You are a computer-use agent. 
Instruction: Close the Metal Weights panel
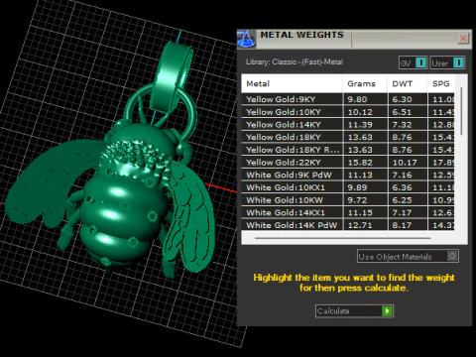(463, 39)
